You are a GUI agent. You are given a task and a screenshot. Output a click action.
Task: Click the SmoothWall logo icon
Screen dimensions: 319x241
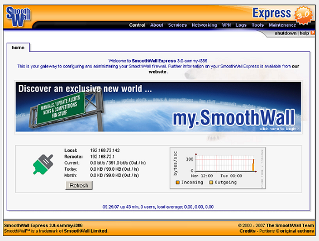click(18, 17)
